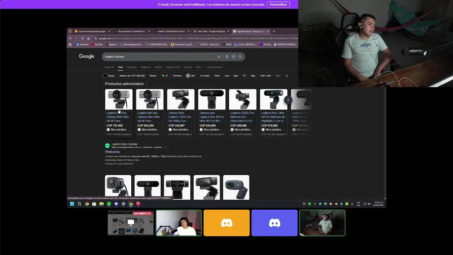Open the system tray volume icon
453x255 pixels.
[x=369, y=204]
